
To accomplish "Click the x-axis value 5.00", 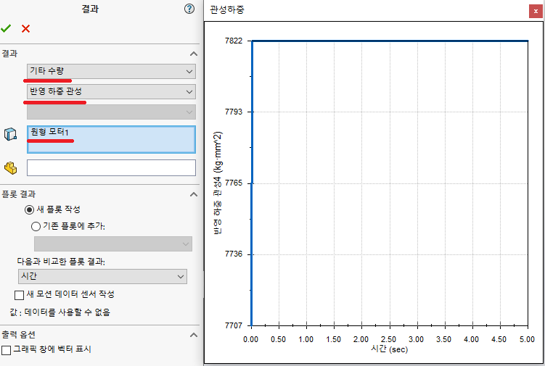I will [527, 339].
